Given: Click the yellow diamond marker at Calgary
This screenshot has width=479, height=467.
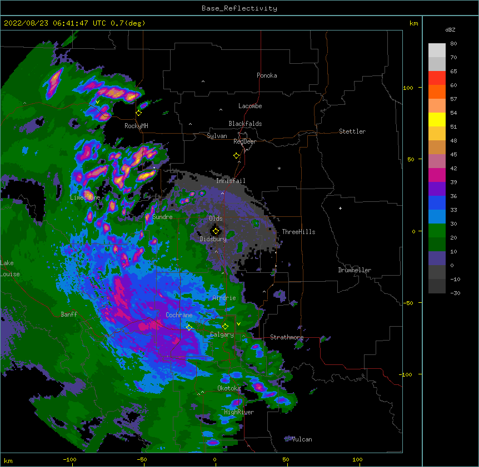Looking at the screenshot, I should point(225,327).
